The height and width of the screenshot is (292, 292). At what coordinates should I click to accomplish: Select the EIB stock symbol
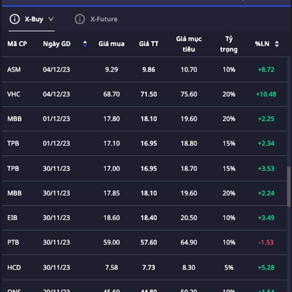[x=13, y=218]
